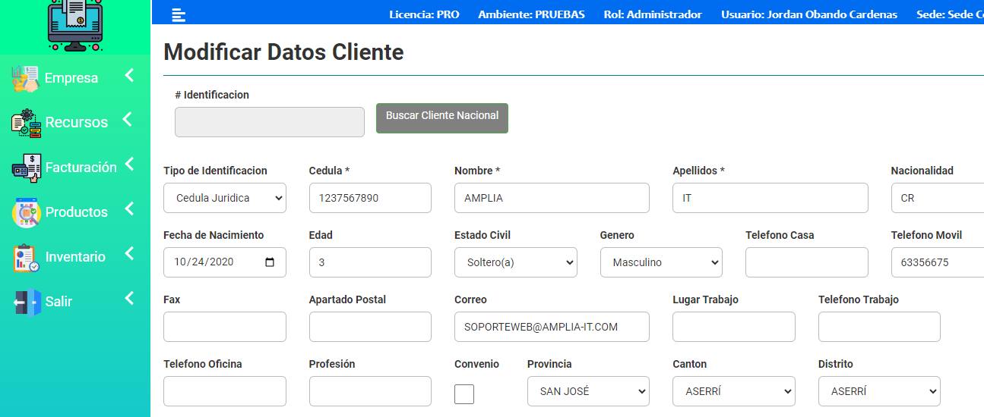Click the invoice computer logo icon
The width and height of the screenshot is (984, 417).
click(x=74, y=24)
